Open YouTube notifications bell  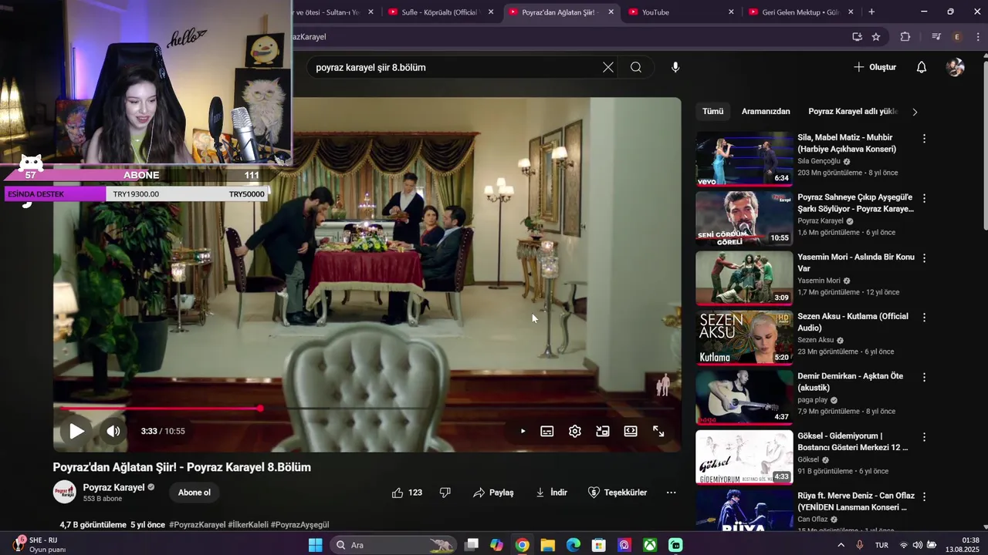(922, 67)
